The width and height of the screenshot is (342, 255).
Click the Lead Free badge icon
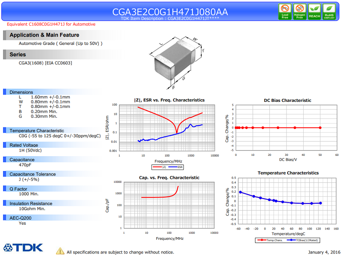pyautogui.click(x=285, y=12)
